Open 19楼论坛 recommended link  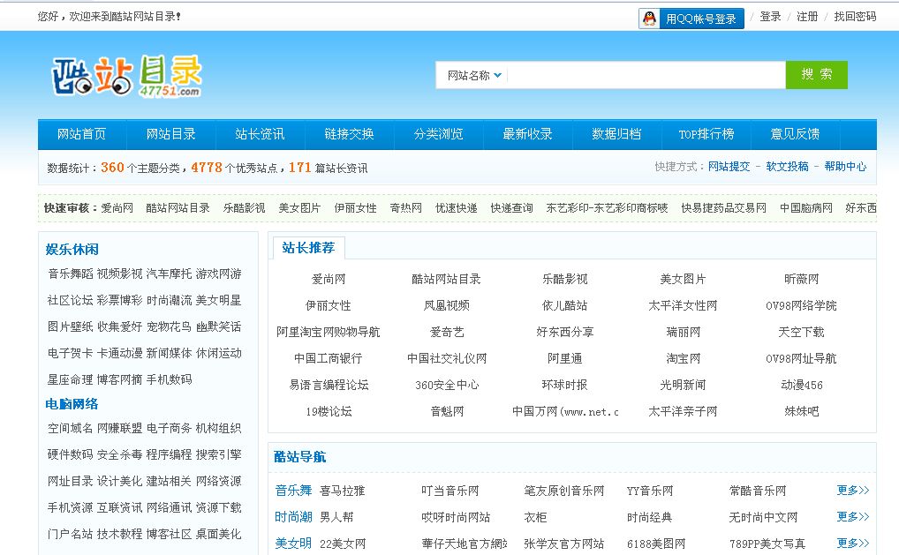[x=328, y=411]
